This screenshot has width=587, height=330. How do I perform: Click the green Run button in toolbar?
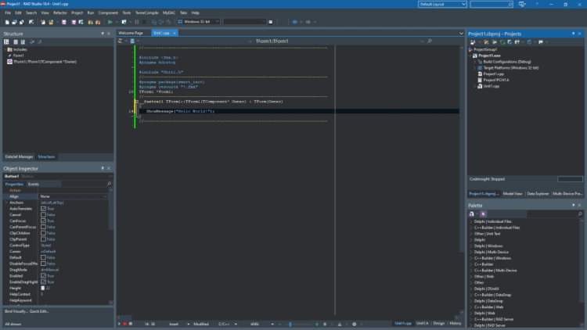(110, 22)
